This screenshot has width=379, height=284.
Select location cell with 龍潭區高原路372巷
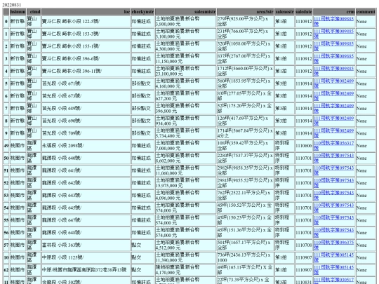[86, 270]
